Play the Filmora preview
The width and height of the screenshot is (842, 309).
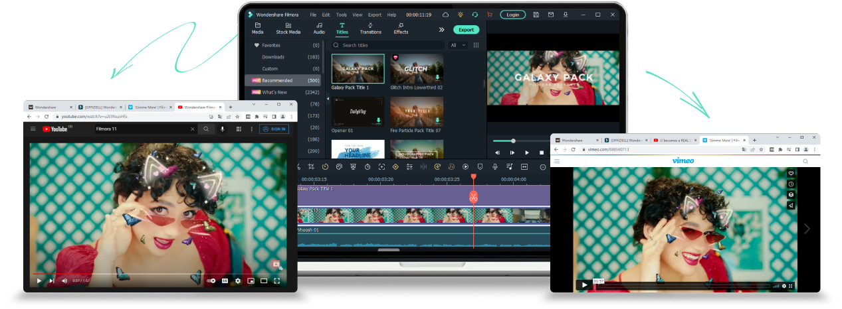[x=527, y=153]
